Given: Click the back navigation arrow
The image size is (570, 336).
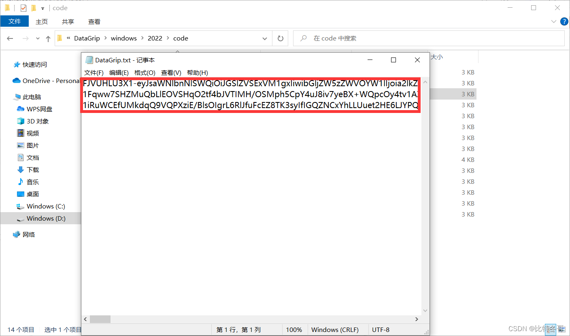Looking at the screenshot, I should coord(10,38).
